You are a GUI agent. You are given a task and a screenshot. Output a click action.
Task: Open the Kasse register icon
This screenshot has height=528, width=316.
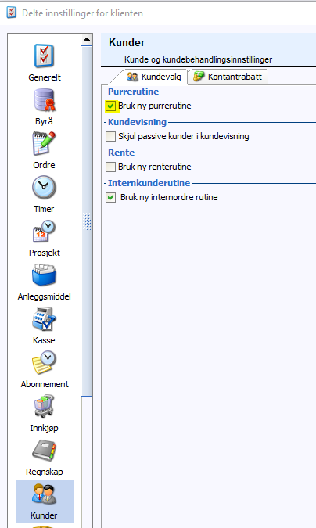pyautogui.click(x=44, y=319)
